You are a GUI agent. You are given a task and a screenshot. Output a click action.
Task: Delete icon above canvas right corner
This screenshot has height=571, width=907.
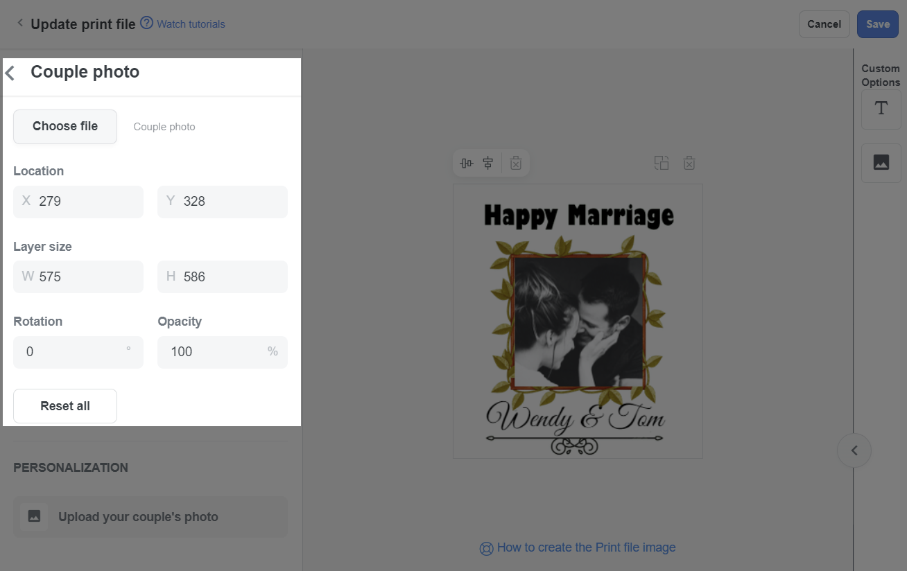(x=689, y=164)
